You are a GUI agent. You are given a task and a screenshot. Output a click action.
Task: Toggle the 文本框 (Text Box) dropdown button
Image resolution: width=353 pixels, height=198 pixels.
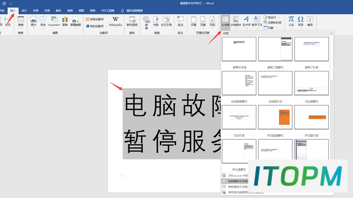[x=226, y=23]
